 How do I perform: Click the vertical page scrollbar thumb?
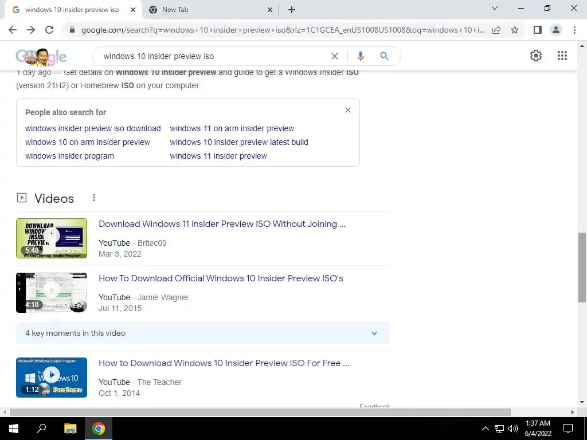(582, 267)
